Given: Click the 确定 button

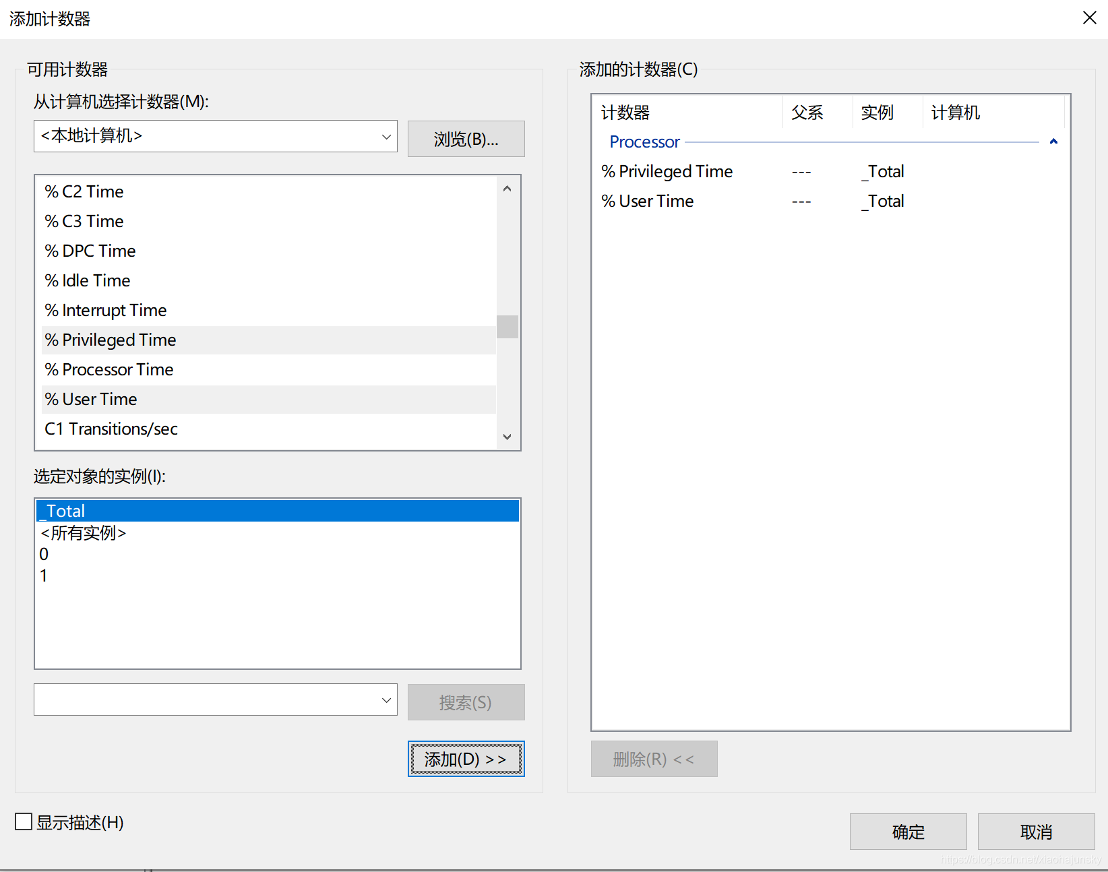Looking at the screenshot, I should 907,831.
